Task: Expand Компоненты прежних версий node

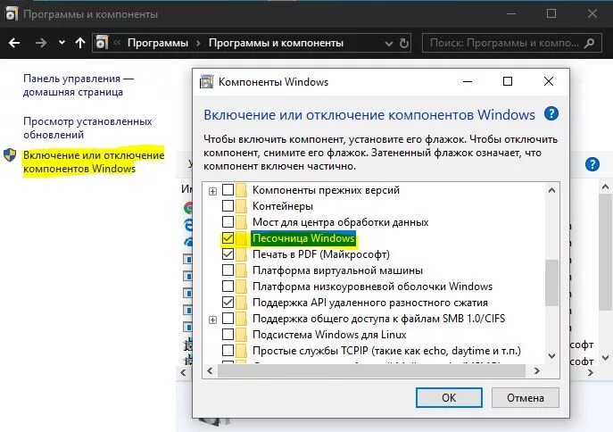Action: click(x=212, y=191)
